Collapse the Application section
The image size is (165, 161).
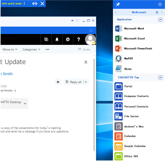coord(160,20)
